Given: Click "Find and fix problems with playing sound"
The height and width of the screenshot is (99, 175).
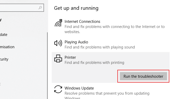Looking at the screenshot, I should 100,47.
